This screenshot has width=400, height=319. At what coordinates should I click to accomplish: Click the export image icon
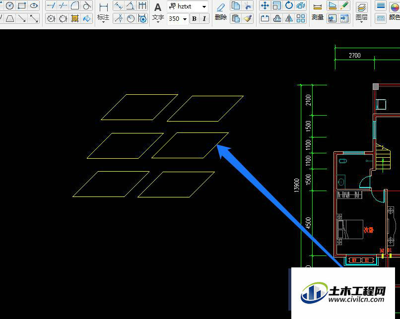[332, 18]
